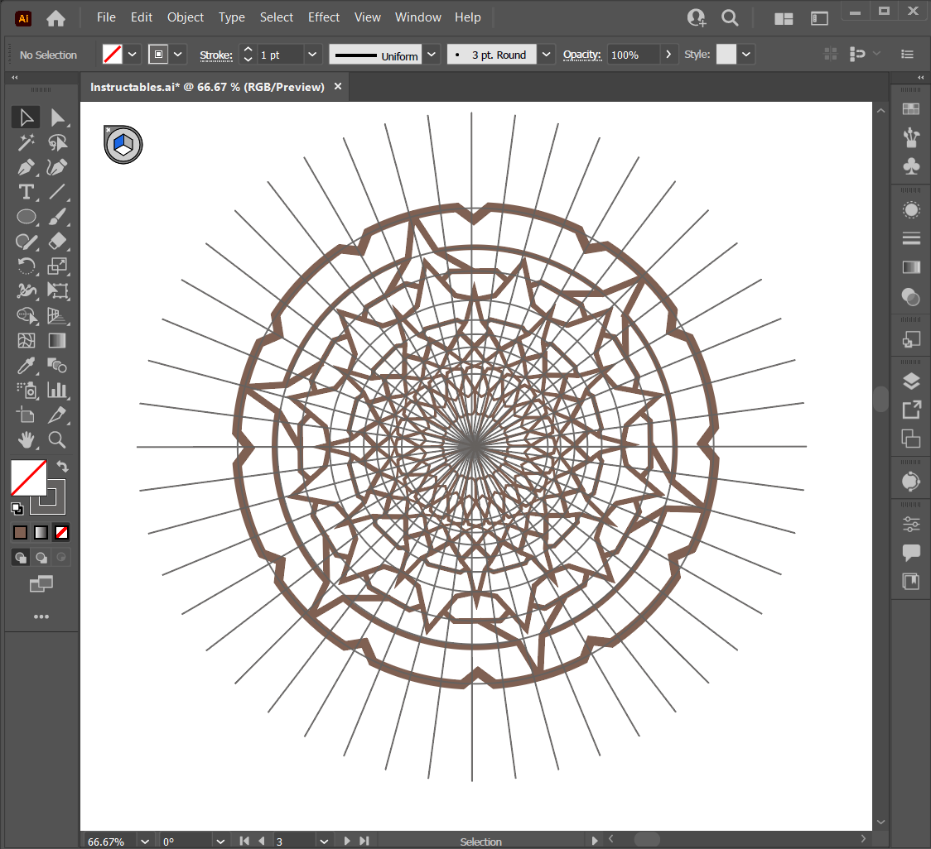
Task: Set paint mode to None
Action: (61, 532)
